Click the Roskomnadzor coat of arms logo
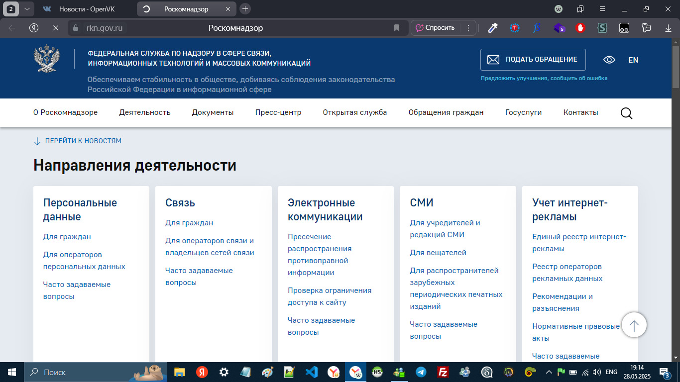 click(x=47, y=59)
